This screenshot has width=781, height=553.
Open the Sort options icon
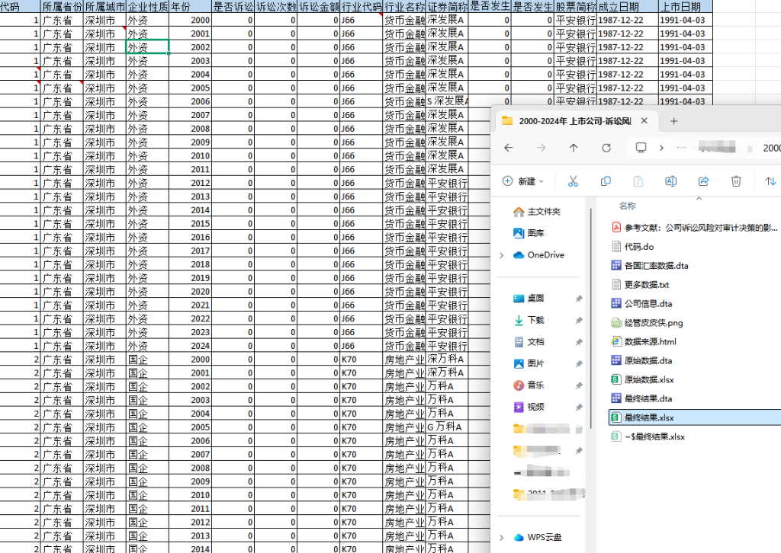click(770, 181)
